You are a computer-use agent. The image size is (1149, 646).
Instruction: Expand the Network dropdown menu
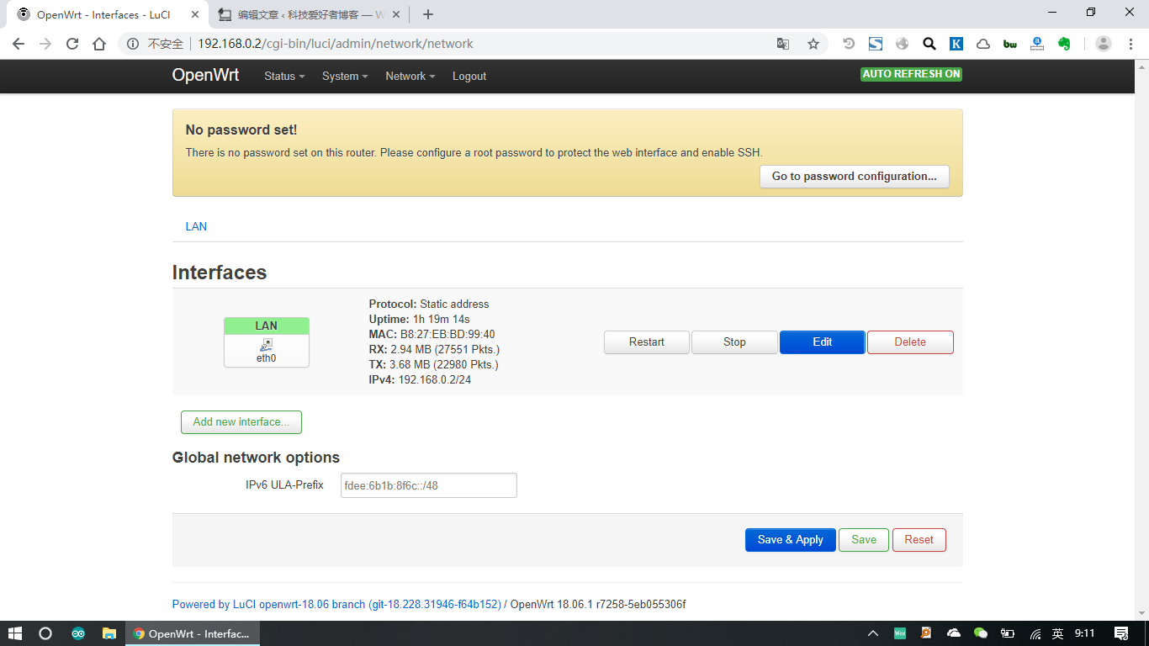410,76
